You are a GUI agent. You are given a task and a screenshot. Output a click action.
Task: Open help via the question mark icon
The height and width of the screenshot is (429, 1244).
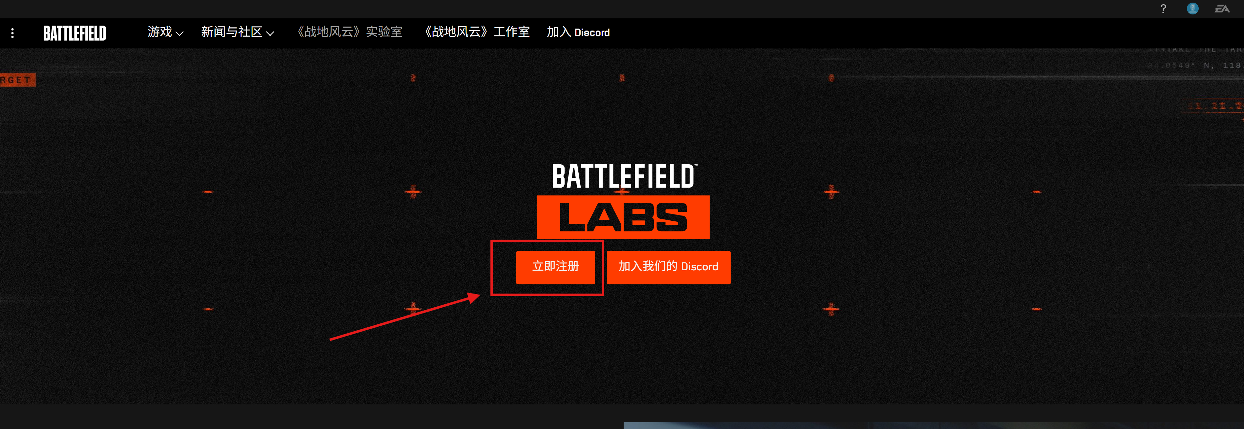pos(1163,9)
